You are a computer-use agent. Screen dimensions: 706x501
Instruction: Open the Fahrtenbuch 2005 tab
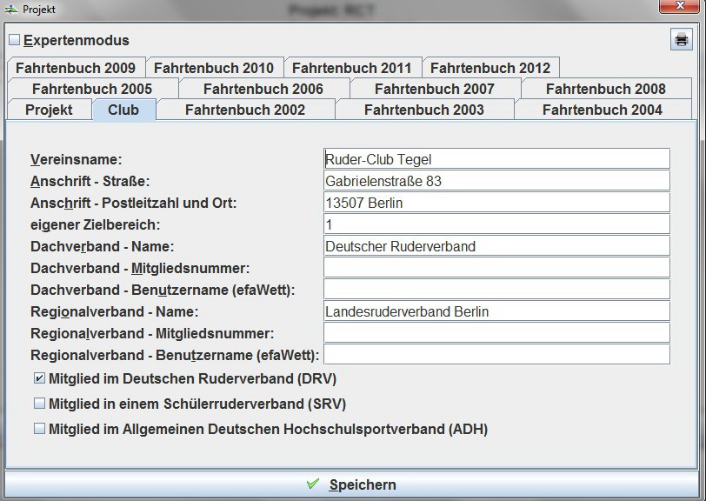[94, 88]
